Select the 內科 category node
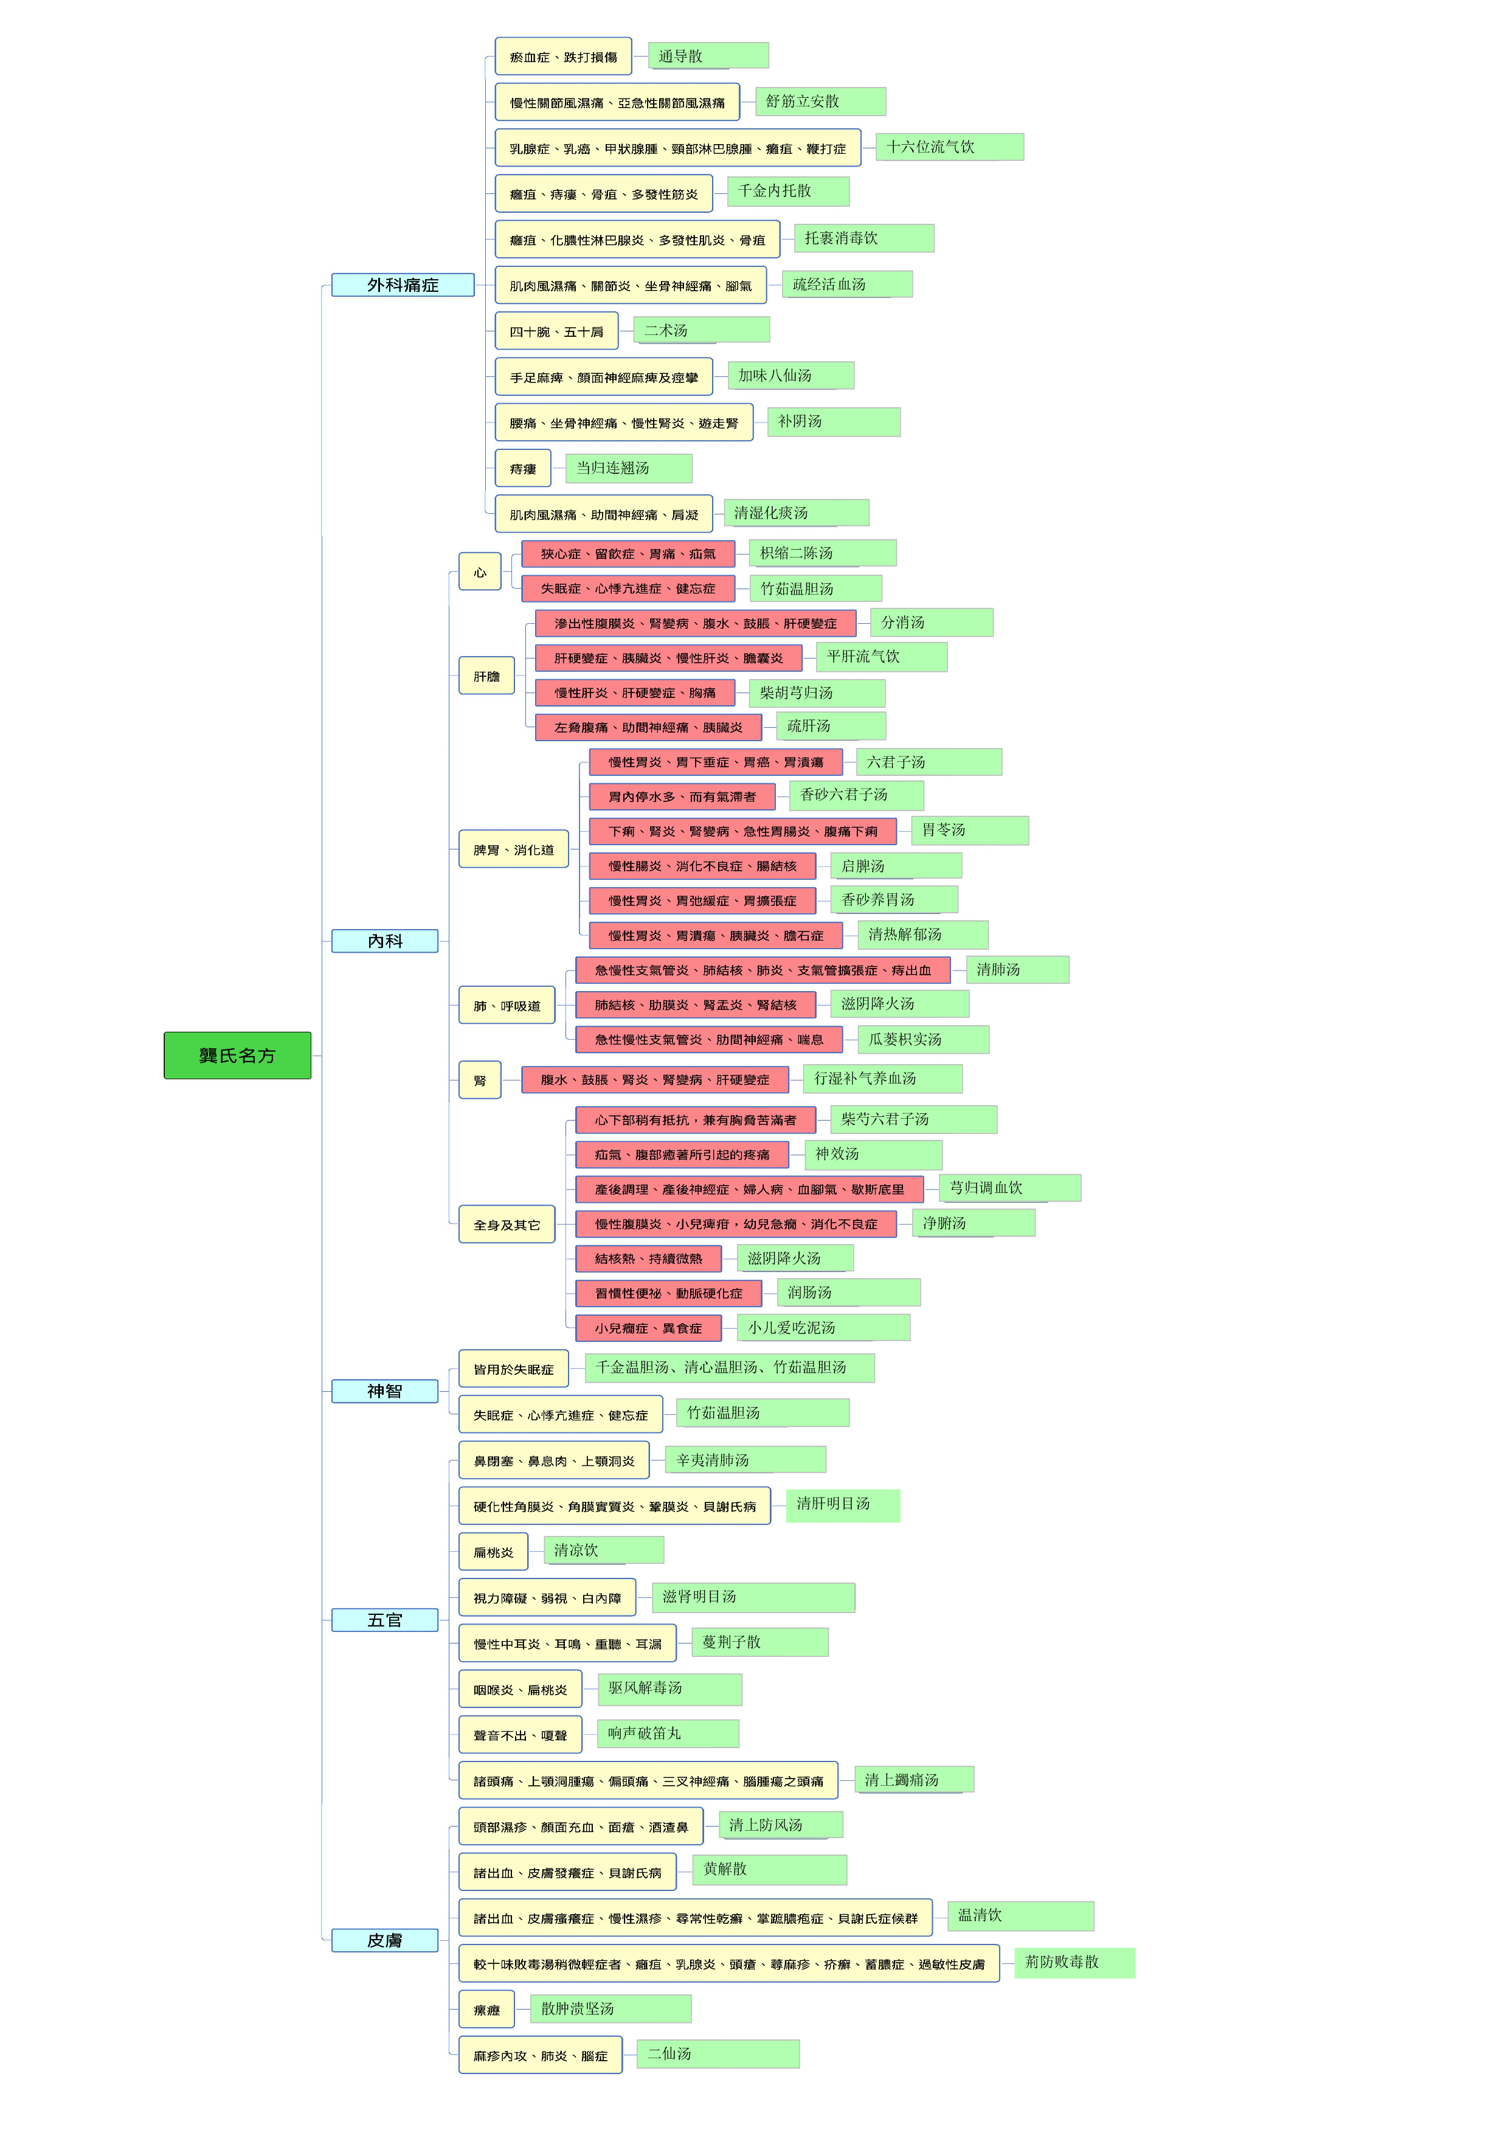Viewport: 1508px width, 2133px height. [385, 940]
